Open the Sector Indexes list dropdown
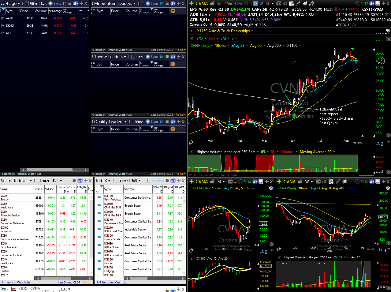 31,181
